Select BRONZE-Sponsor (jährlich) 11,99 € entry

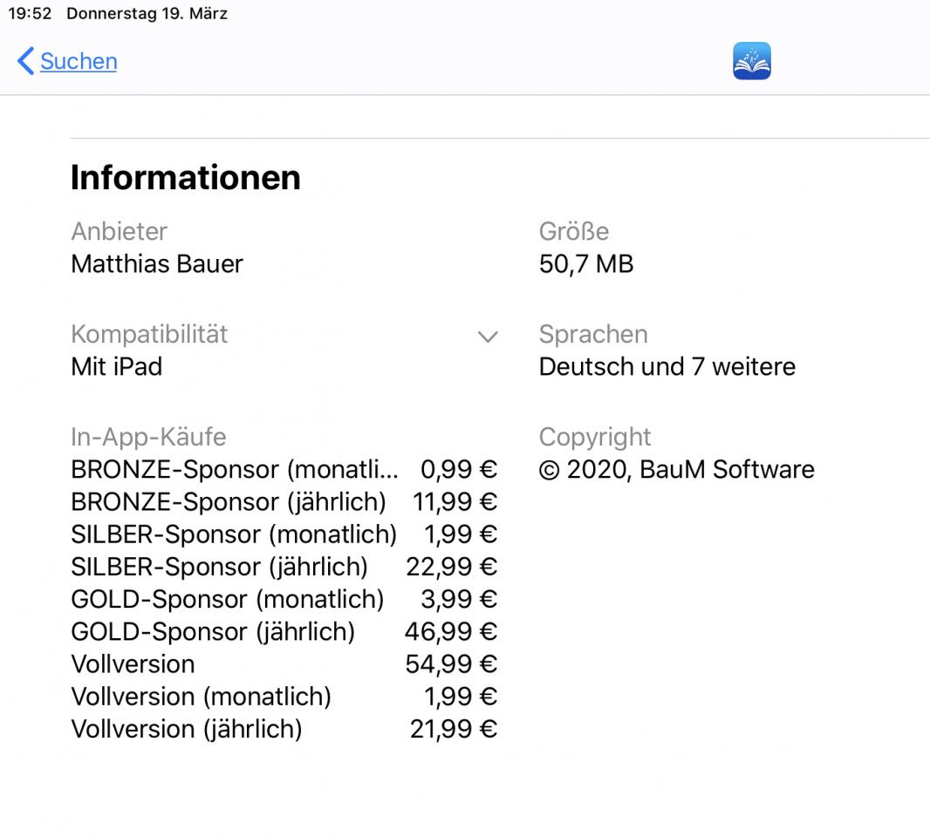(284, 502)
